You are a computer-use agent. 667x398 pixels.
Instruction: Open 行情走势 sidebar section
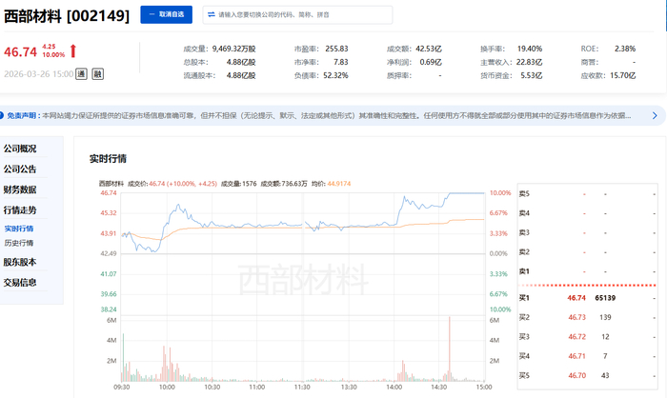[x=20, y=210]
